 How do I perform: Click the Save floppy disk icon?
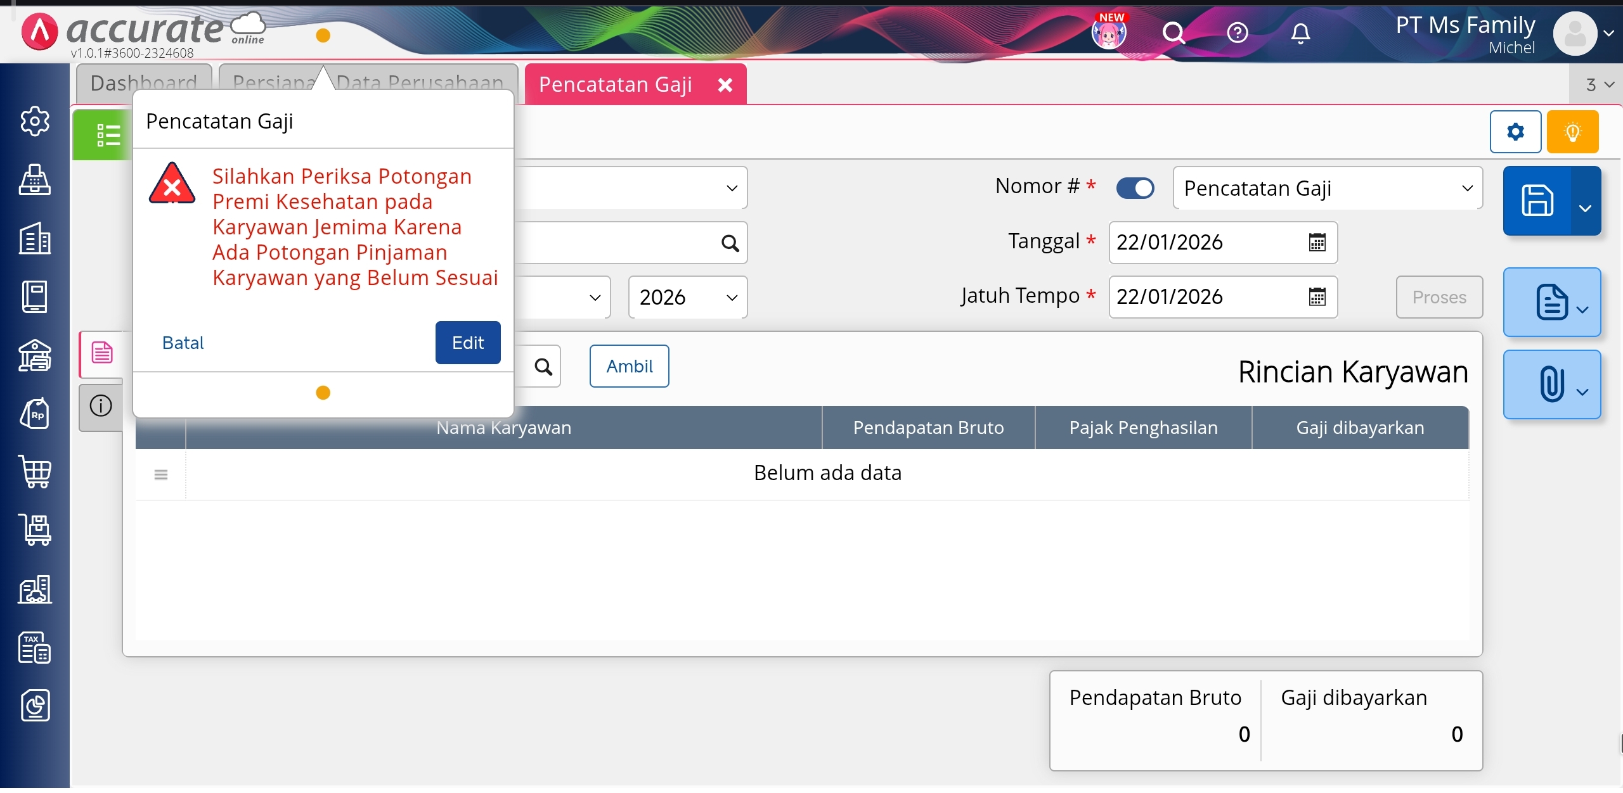[1537, 201]
